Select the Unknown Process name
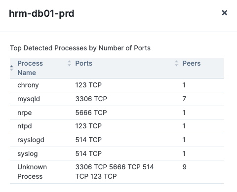The height and width of the screenshot is (192, 237). (32, 172)
